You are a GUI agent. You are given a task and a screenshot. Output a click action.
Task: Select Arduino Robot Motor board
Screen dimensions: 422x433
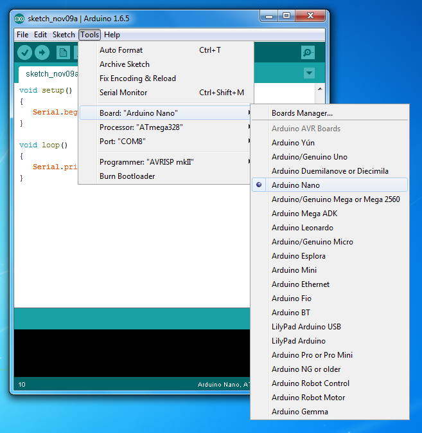330,398
